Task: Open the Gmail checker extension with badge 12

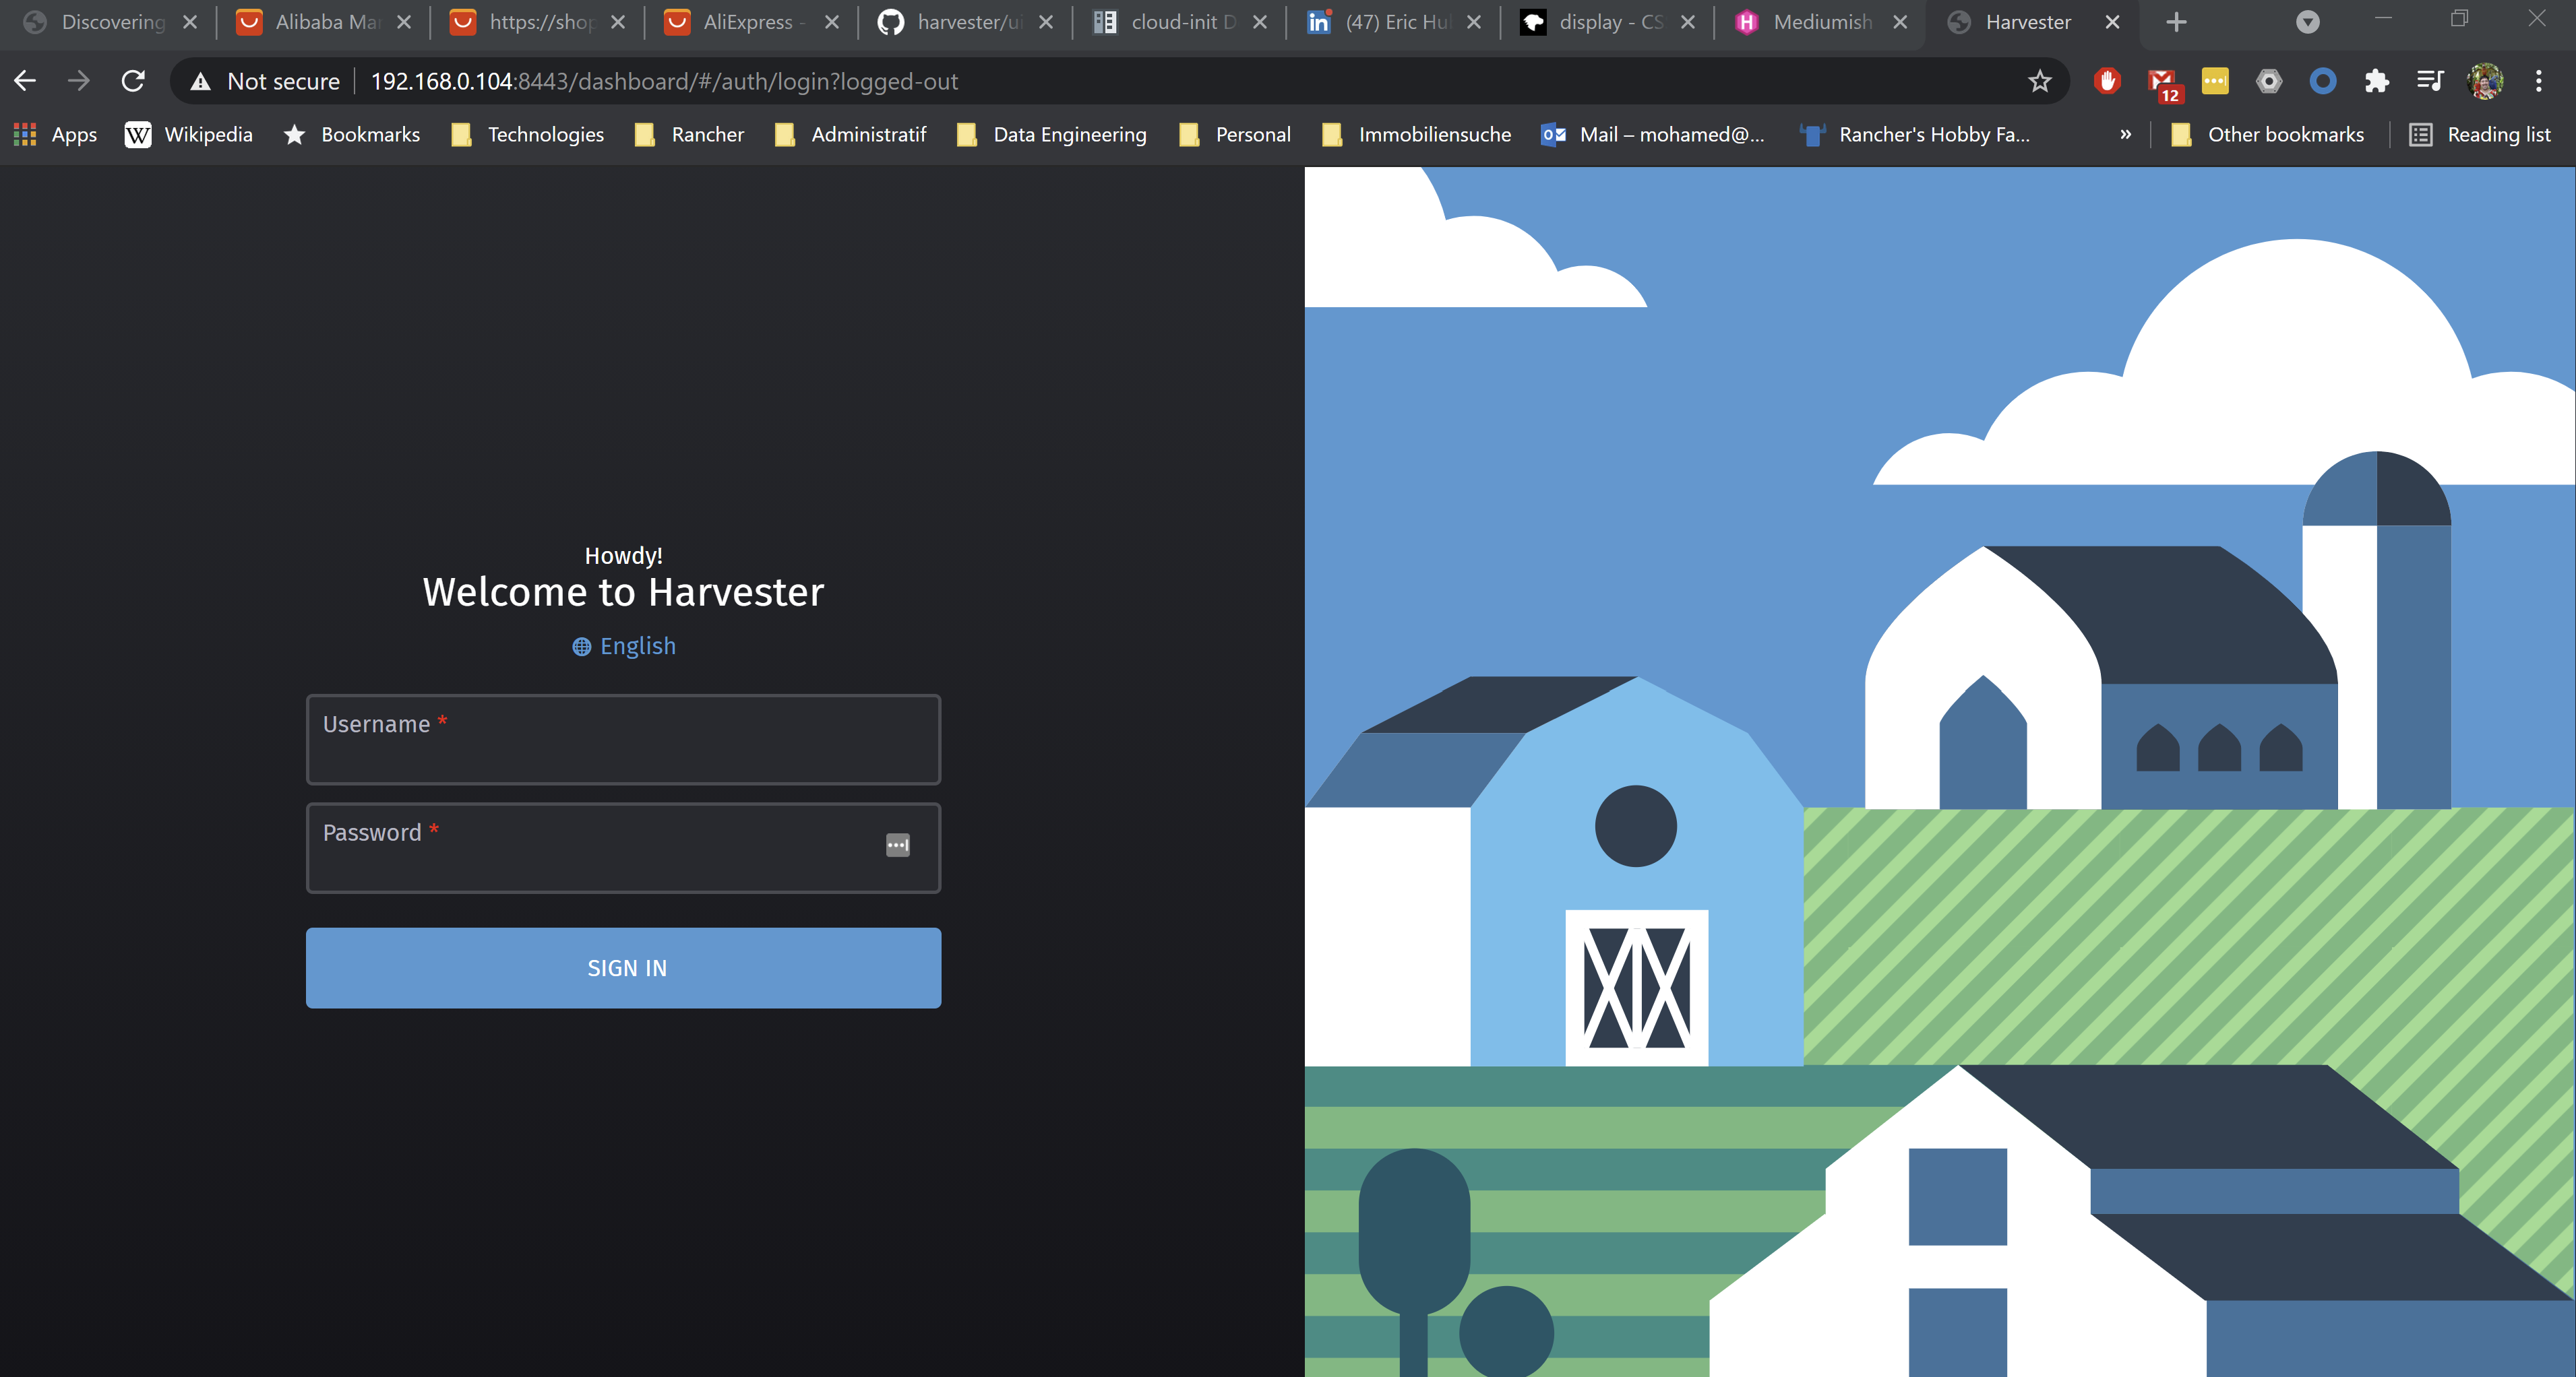Action: pyautogui.click(x=2163, y=83)
